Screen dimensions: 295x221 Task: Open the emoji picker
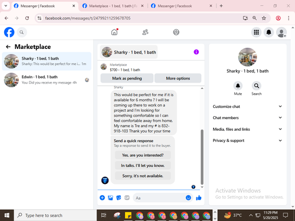(x=188, y=197)
